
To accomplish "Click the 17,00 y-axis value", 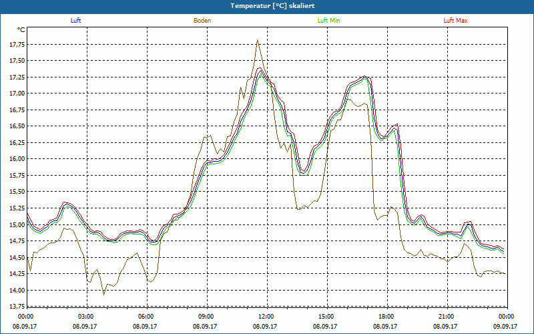I will [x=17, y=94].
